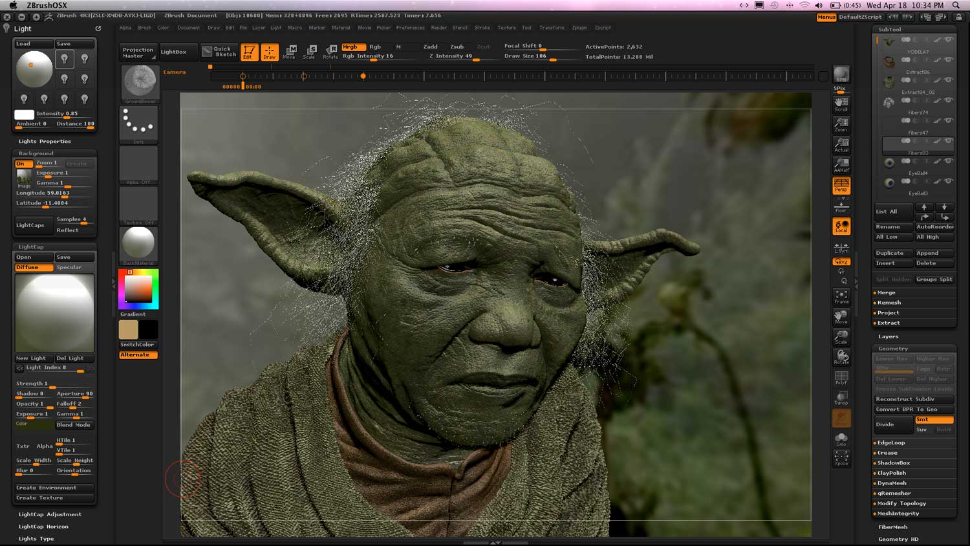This screenshot has height=546, width=970.
Task: Pick a color in the color picker square
Action: [138, 289]
